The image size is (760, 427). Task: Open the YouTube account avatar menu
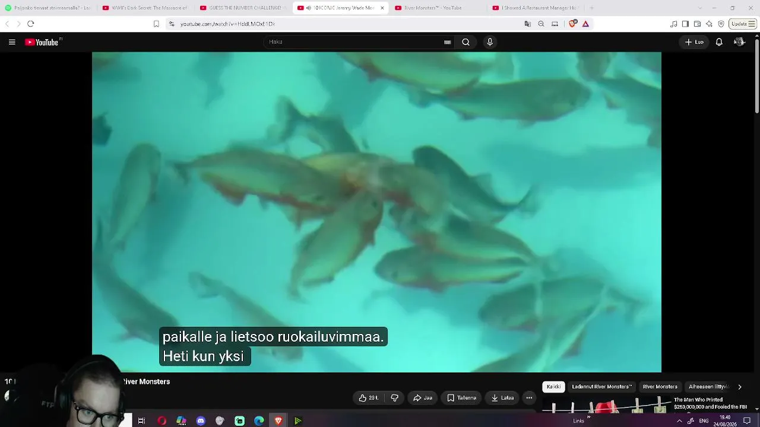tap(739, 42)
